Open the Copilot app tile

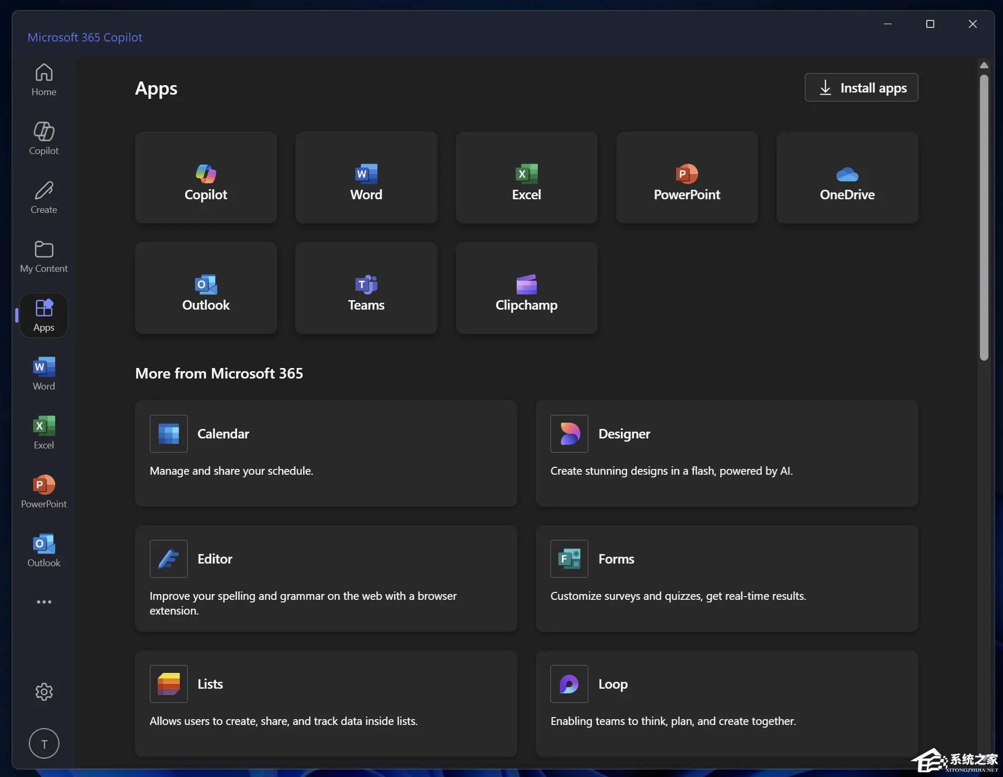(x=206, y=177)
